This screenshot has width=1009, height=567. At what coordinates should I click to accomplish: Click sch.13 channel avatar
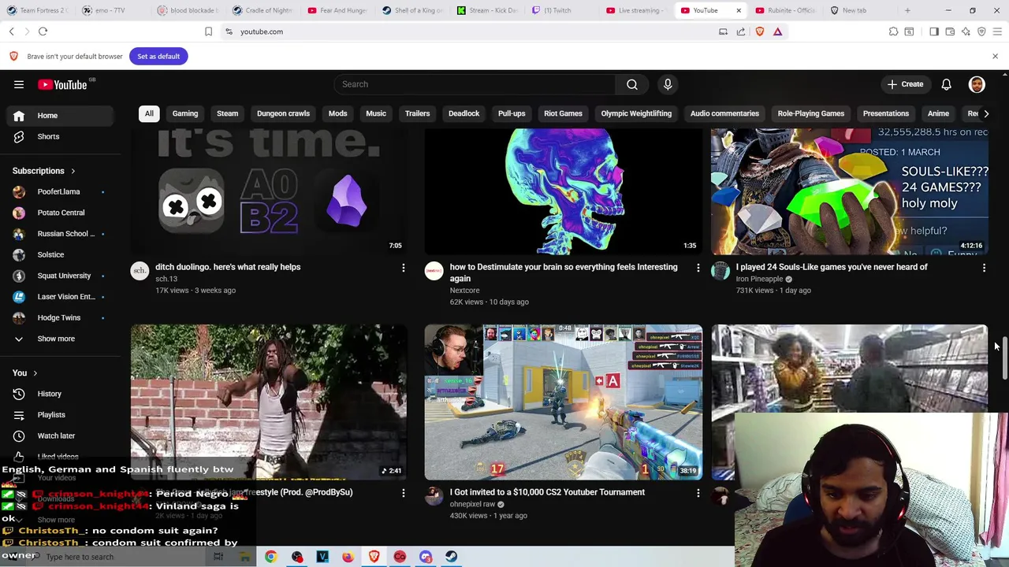click(x=140, y=272)
